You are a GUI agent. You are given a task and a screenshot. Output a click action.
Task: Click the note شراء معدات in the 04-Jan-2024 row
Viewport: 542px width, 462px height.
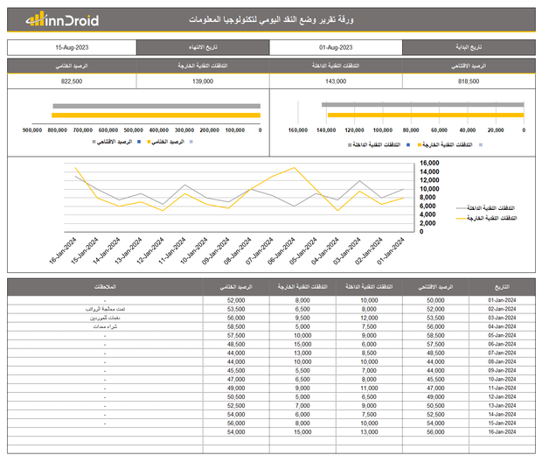[105, 326]
